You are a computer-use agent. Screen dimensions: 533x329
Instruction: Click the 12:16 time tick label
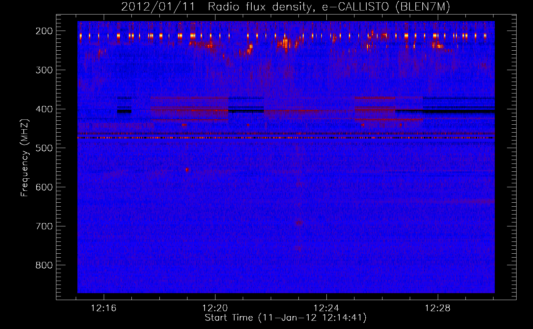pyautogui.click(x=104, y=308)
